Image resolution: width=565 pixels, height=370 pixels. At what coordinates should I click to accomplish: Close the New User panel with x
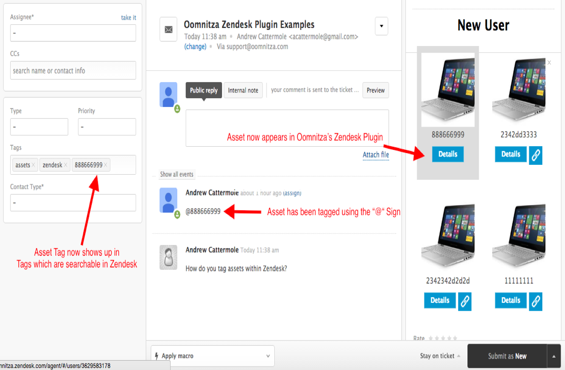pyautogui.click(x=549, y=63)
